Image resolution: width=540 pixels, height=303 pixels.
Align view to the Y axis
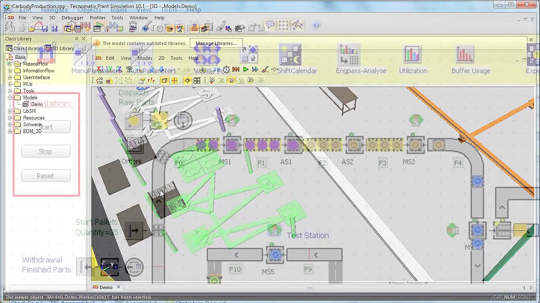[x=109, y=69]
